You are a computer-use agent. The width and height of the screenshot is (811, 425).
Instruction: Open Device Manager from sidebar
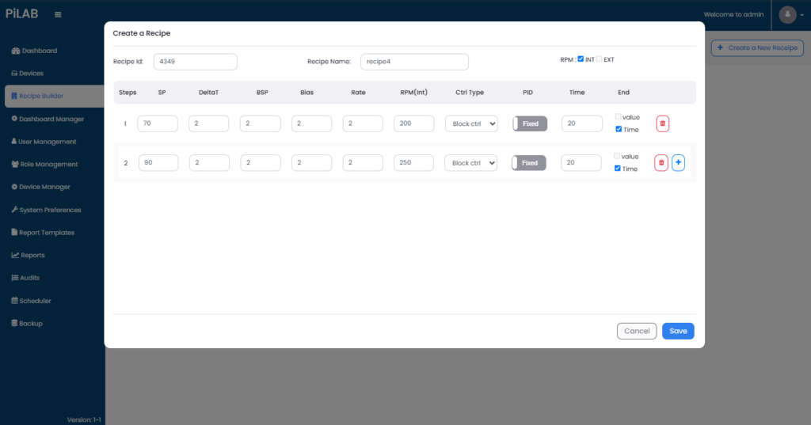tap(44, 187)
